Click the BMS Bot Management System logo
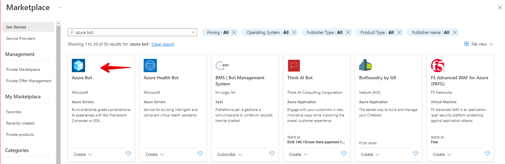Image resolution: width=505 pixels, height=164 pixels. (x=222, y=65)
